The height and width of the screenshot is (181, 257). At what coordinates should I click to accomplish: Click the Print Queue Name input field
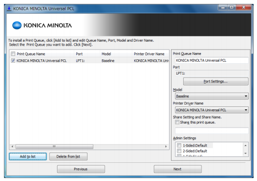(x=212, y=60)
